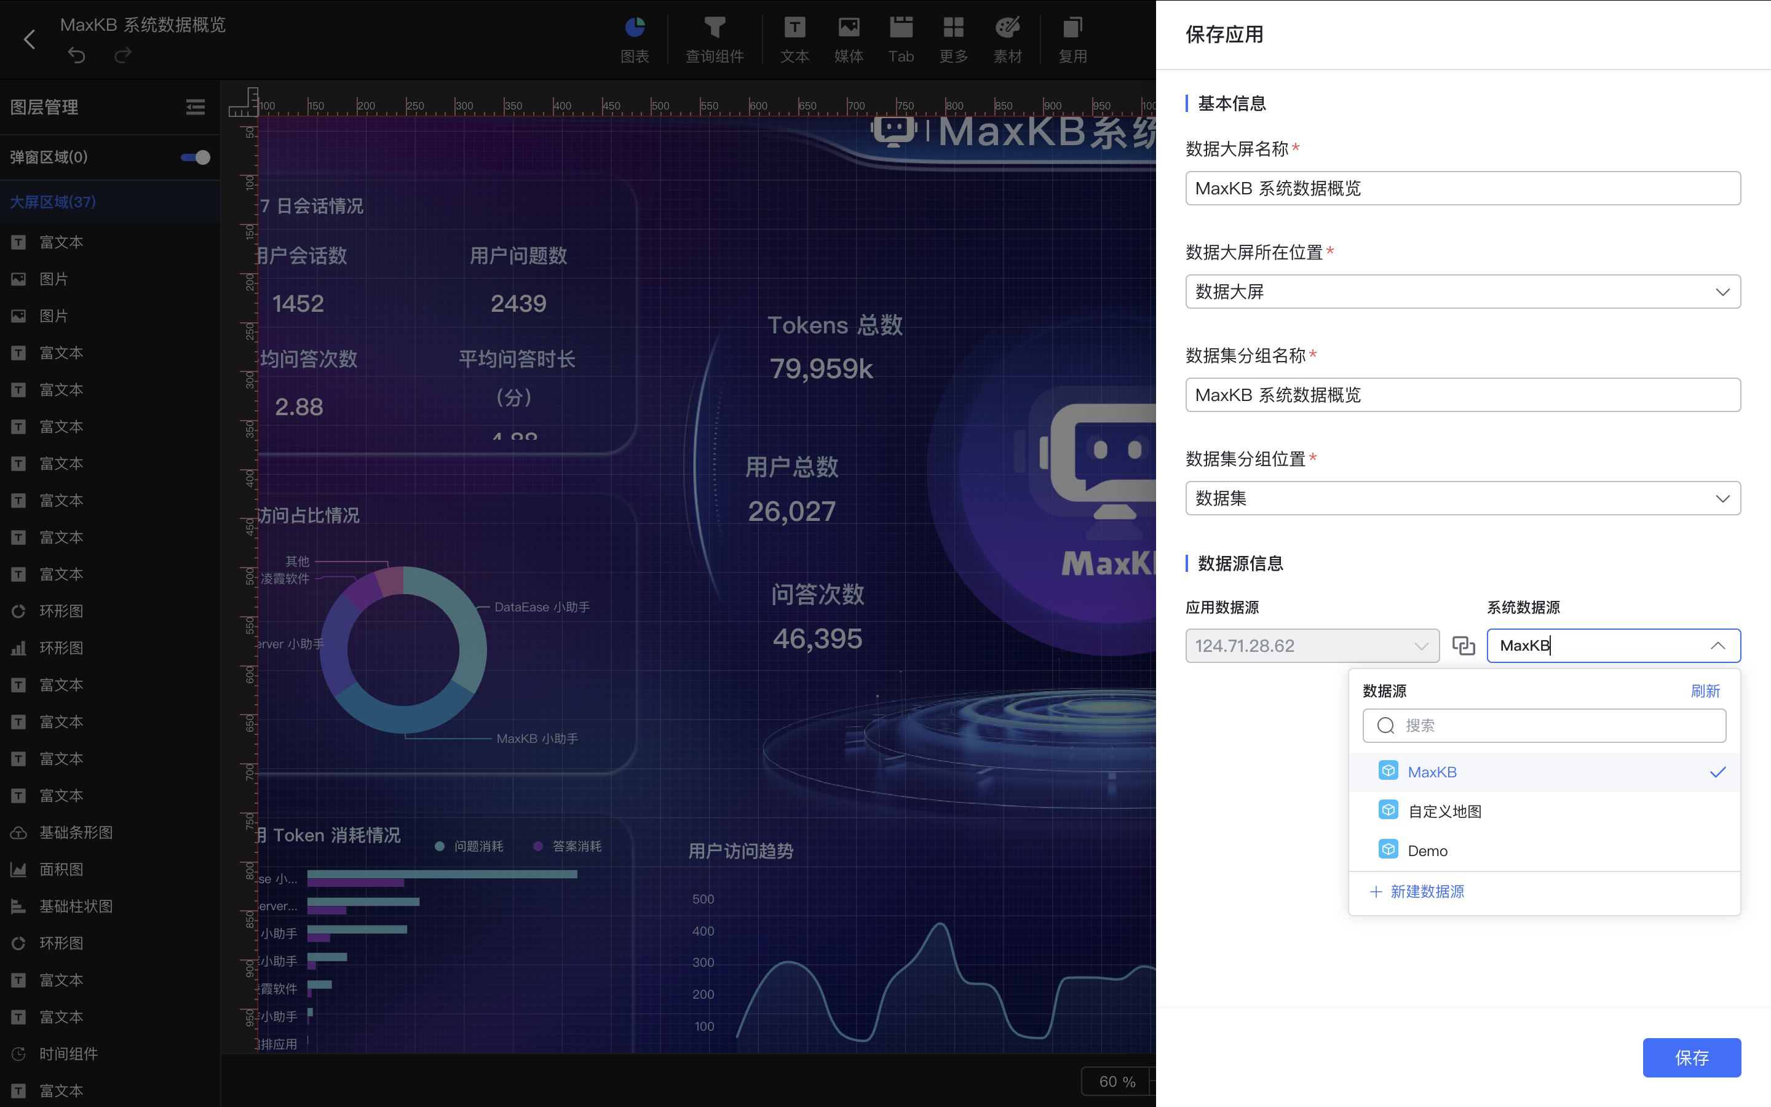Image resolution: width=1771 pixels, height=1107 pixels.
Task: Collapse the 系统数据源 dropdown showing MaxKB
Action: click(1718, 645)
